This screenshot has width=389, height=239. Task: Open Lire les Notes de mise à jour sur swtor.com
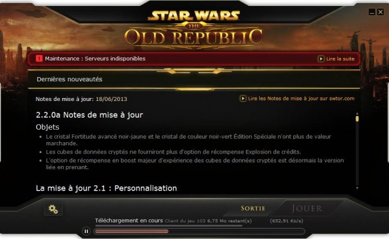pyautogui.click(x=301, y=99)
